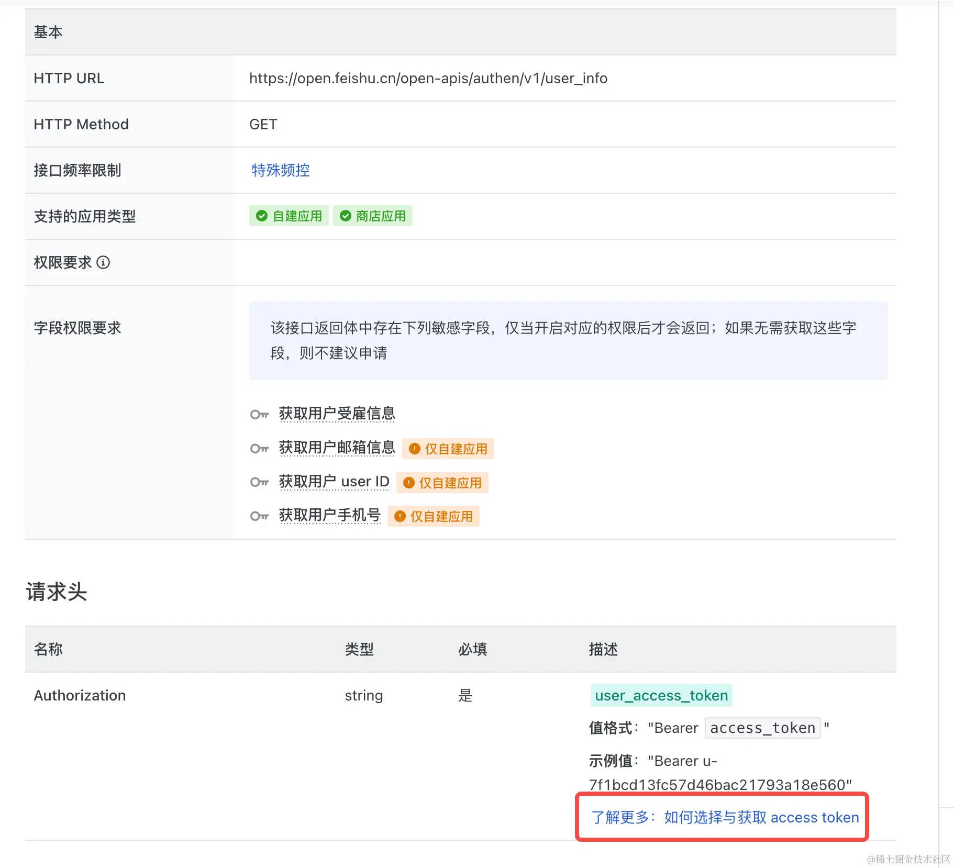The image size is (954, 868).
Task: Click the 权限要求 row label
Action: tap(63, 262)
